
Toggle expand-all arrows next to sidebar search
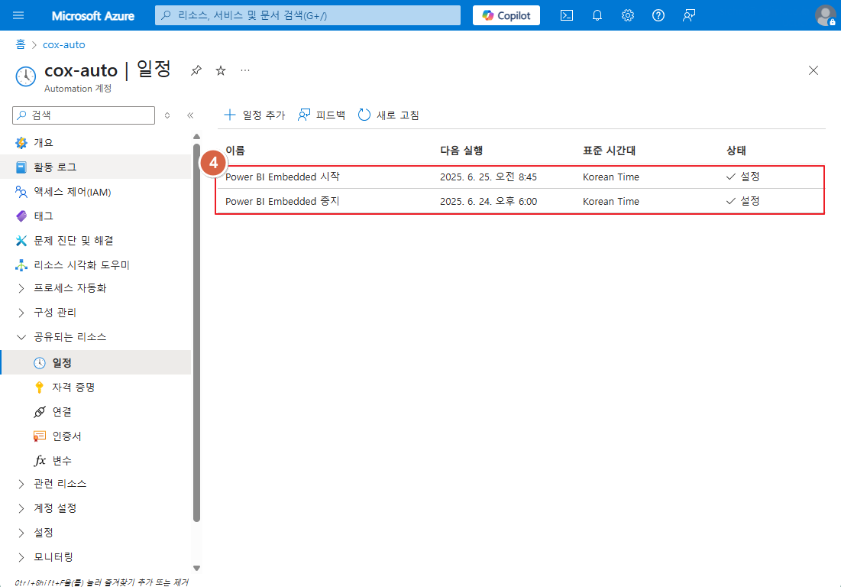coord(167,115)
